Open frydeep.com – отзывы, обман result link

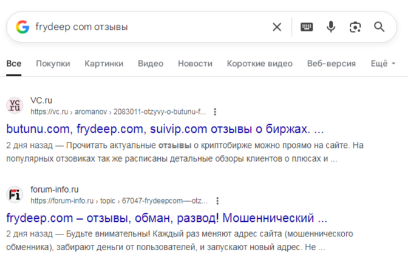click(x=167, y=218)
